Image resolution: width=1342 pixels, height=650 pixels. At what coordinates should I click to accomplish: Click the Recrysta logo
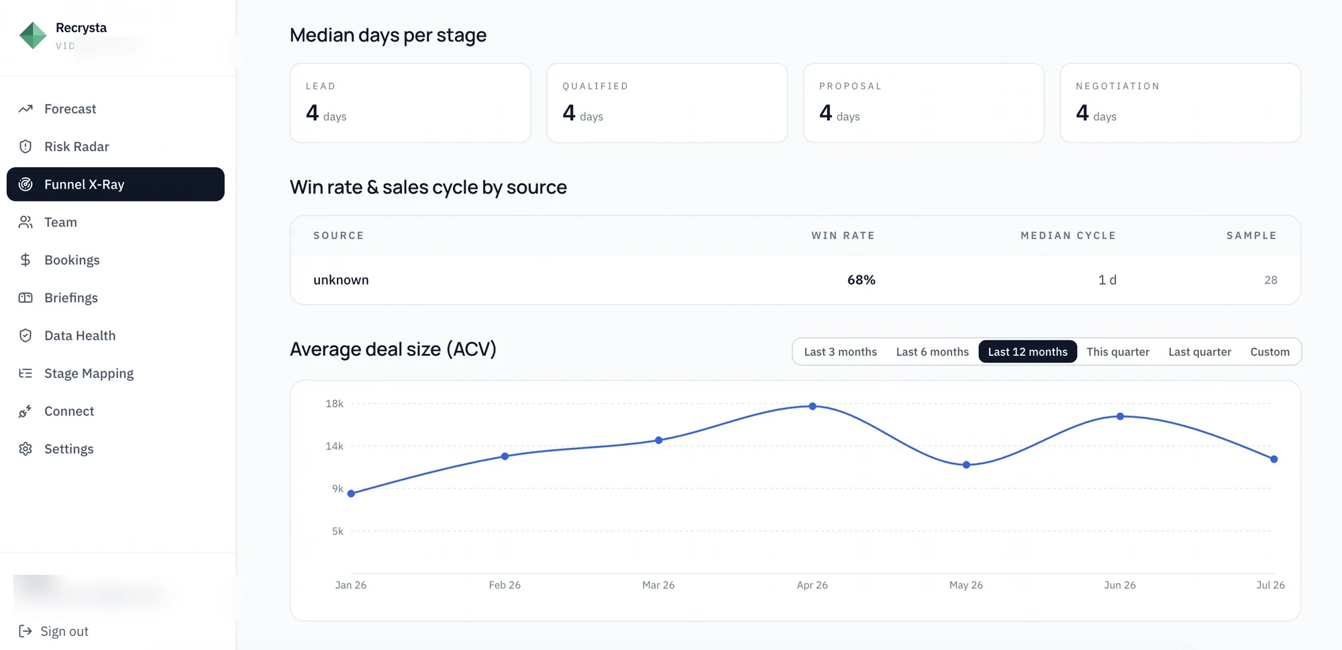[x=33, y=36]
